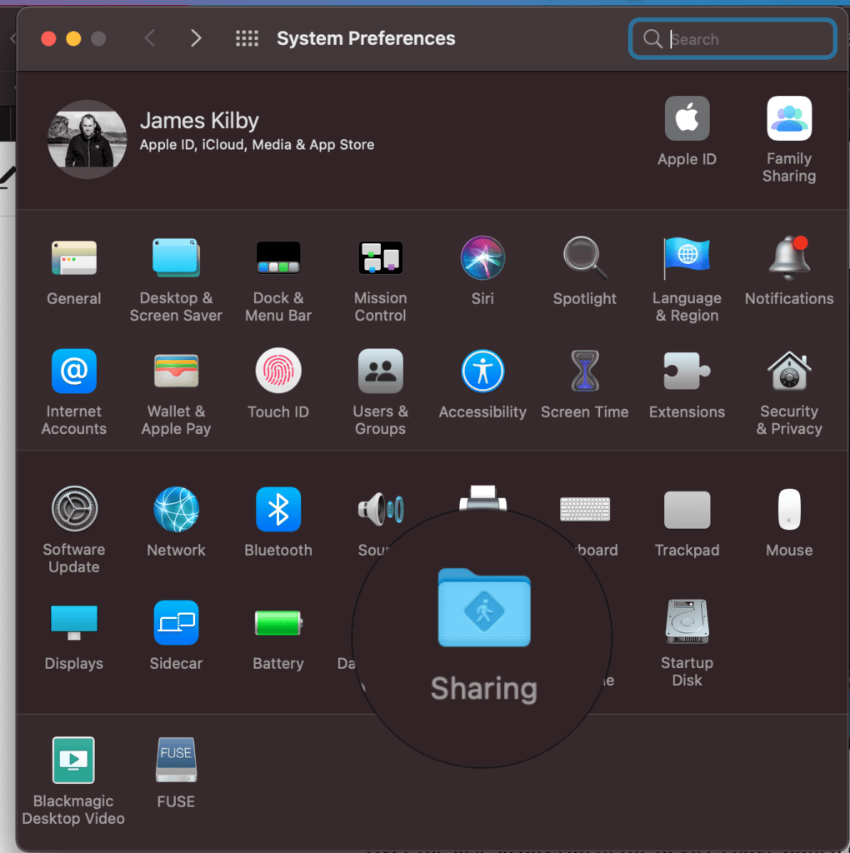Show all preferences grid button
This screenshot has height=853, width=850.
[x=247, y=38]
